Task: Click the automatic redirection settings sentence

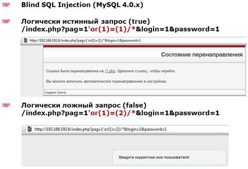Action: 106,81
